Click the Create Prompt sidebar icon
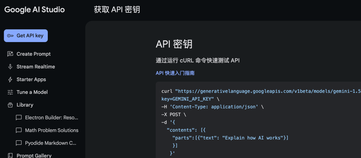 tap(10, 54)
